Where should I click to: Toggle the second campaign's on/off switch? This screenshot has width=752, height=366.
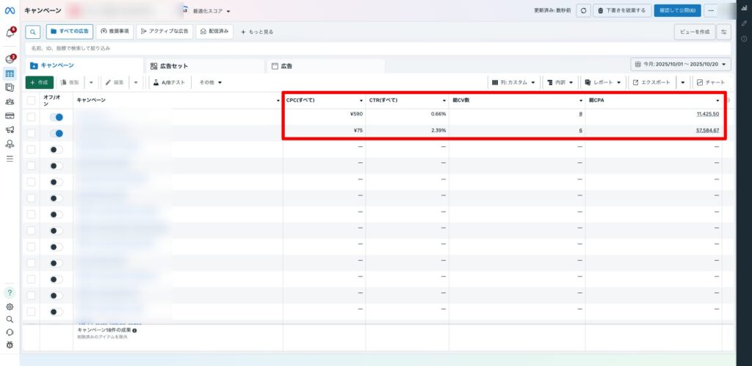56,133
